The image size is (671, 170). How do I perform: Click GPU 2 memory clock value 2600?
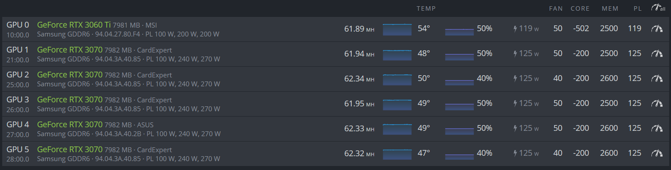609,78
